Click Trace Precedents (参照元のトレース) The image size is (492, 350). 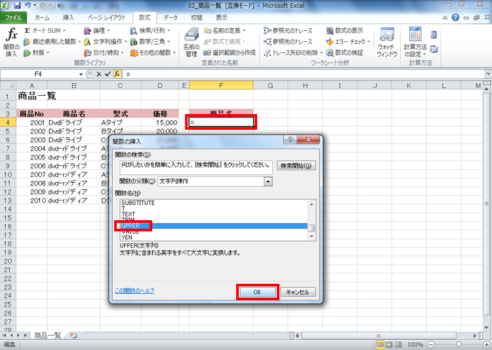tap(288, 31)
